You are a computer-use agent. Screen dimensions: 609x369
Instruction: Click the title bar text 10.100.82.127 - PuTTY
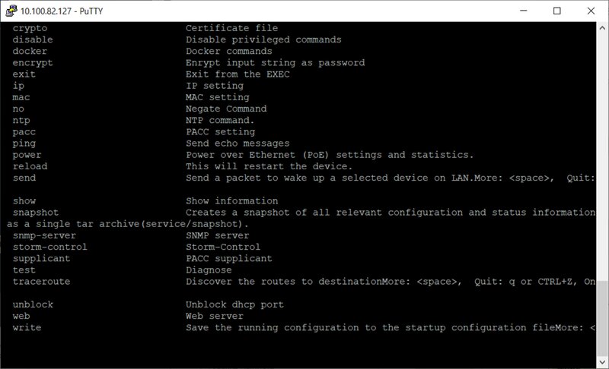pyautogui.click(x=62, y=11)
